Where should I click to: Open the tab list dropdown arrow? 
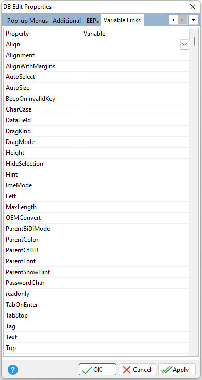(194, 20)
